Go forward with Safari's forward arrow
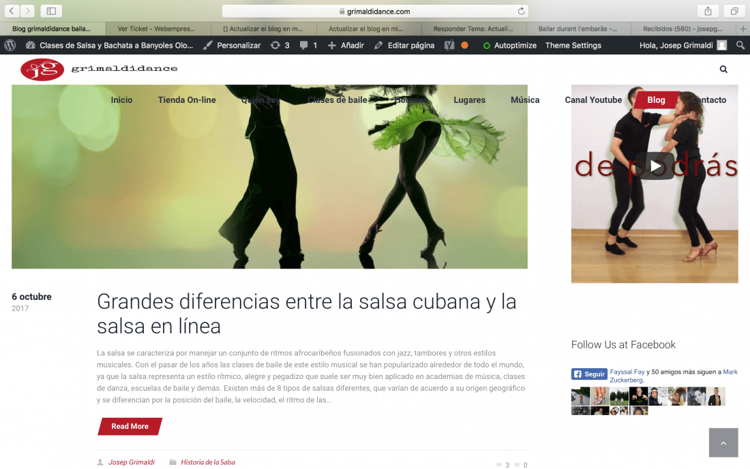 click(28, 11)
